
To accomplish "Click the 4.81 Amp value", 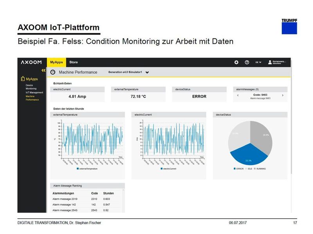I will pyautogui.click(x=77, y=96).
